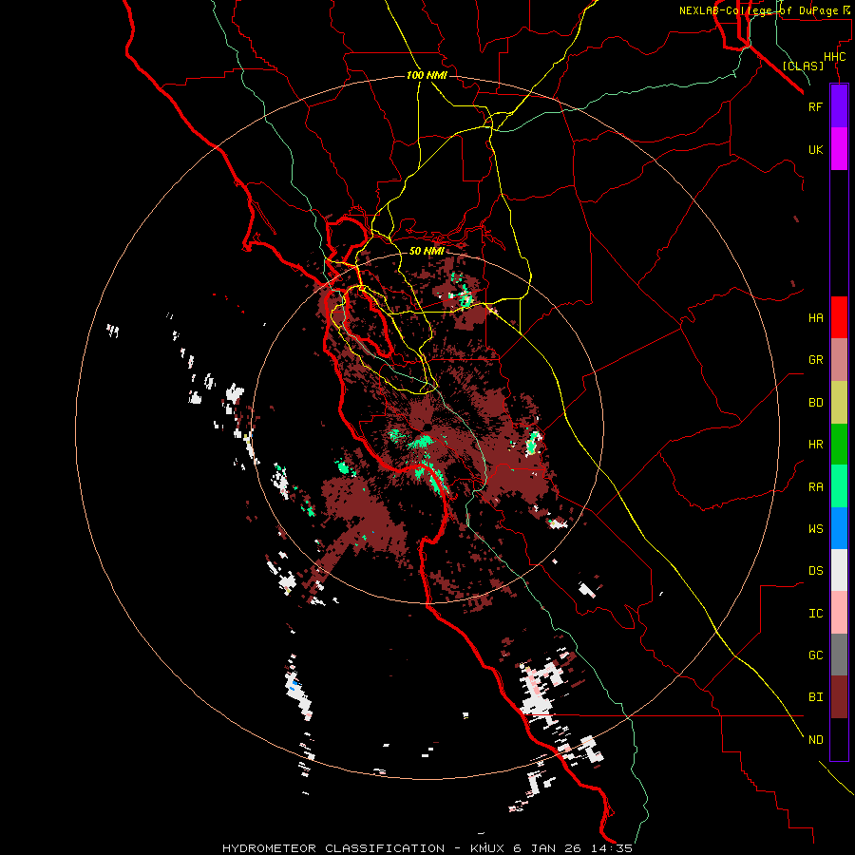
Task: Click the HHC product code label
Action: (x=835, y=57)
